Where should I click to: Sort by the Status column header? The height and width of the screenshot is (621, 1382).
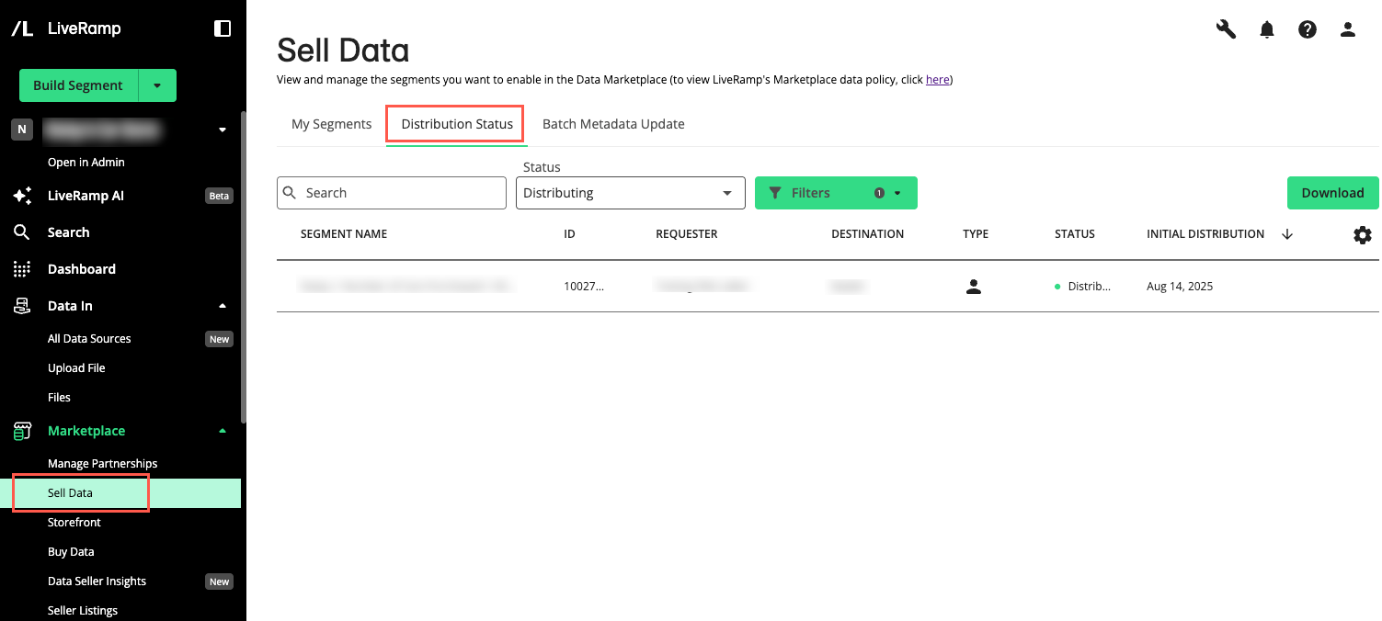pyautogui.click(x=1075, y=234)
